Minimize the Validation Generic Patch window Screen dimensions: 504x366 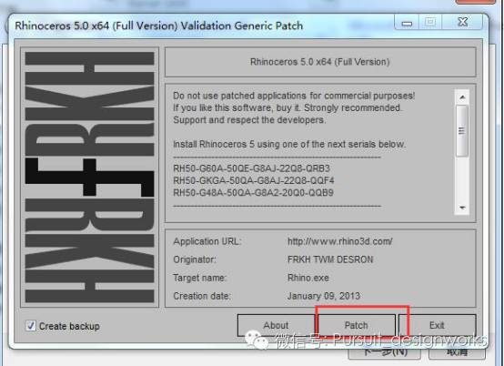pos(407,23)
